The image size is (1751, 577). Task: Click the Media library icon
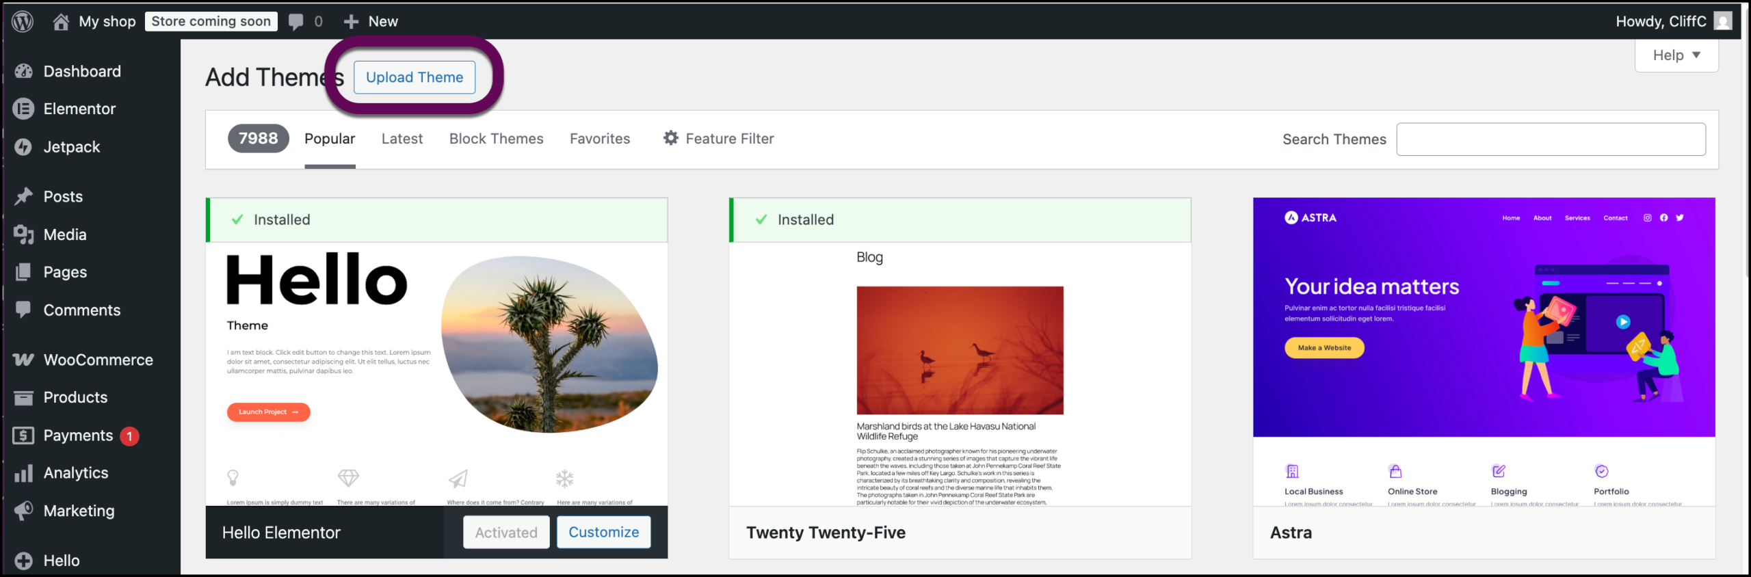pos(23,234)
